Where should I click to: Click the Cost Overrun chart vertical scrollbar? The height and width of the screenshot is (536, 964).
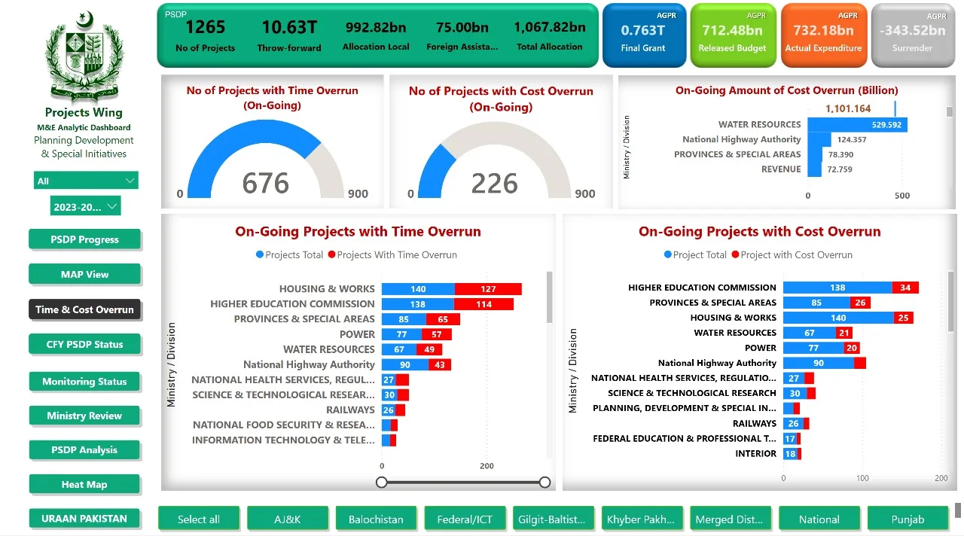click(x=950, y=303)
